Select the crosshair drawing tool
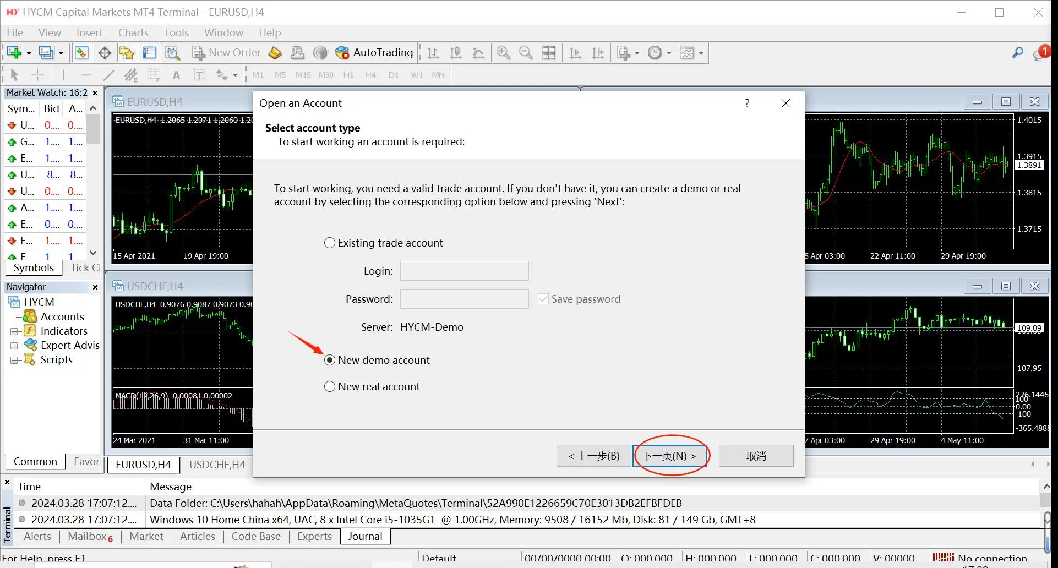 tap(37, 75)
